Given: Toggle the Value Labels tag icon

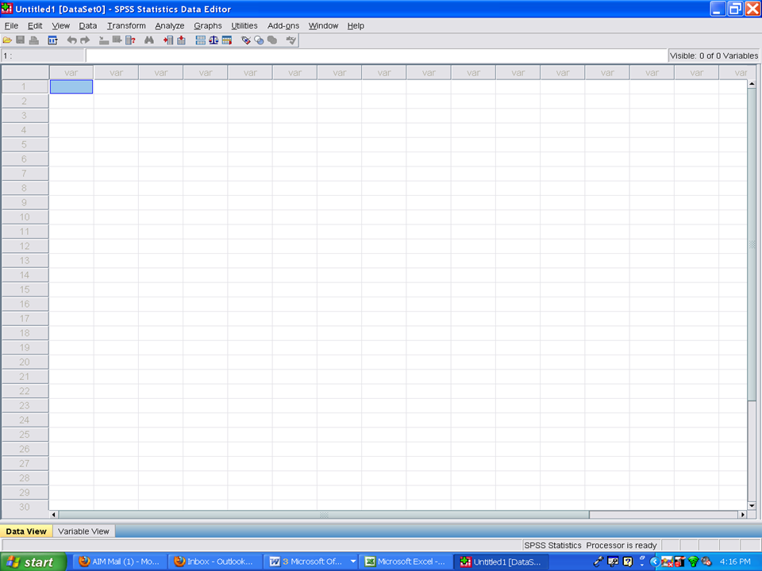Looking at the screenshot, I should pyautogui.click(x=246, y=40).
